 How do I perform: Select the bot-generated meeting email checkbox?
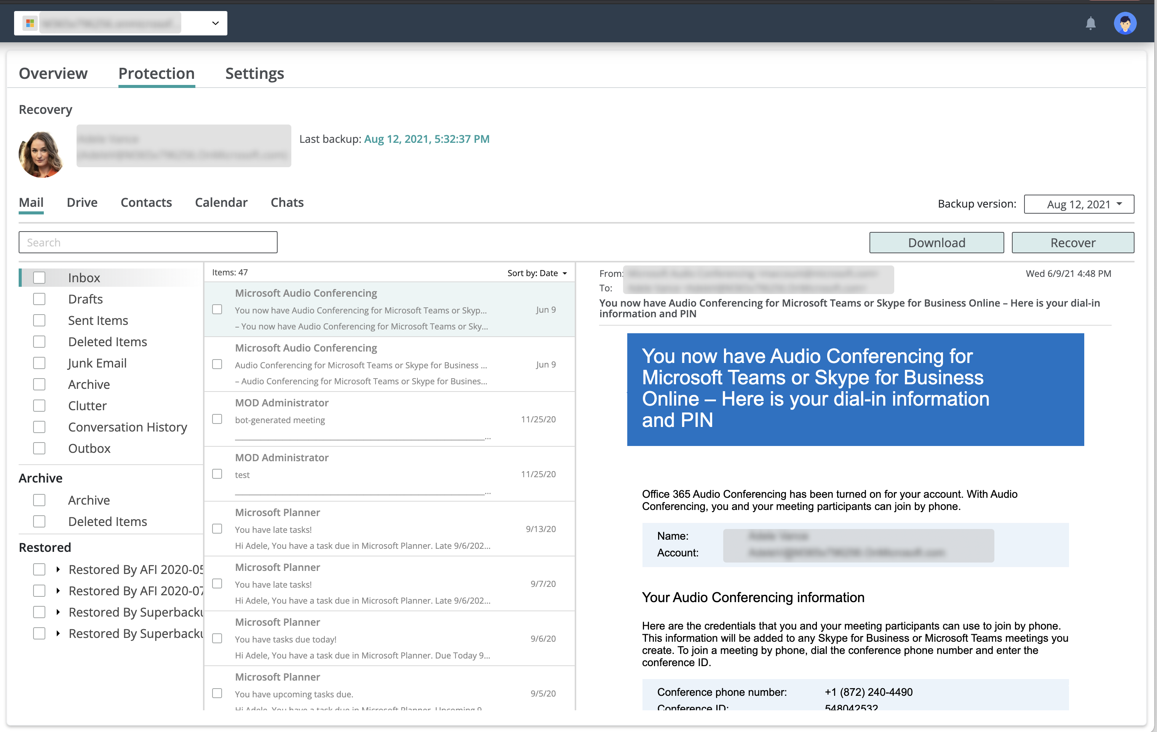(217, 419)
